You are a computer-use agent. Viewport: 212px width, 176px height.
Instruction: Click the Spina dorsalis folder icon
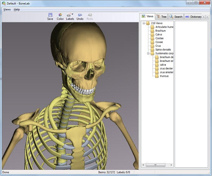tap(153, 50)
